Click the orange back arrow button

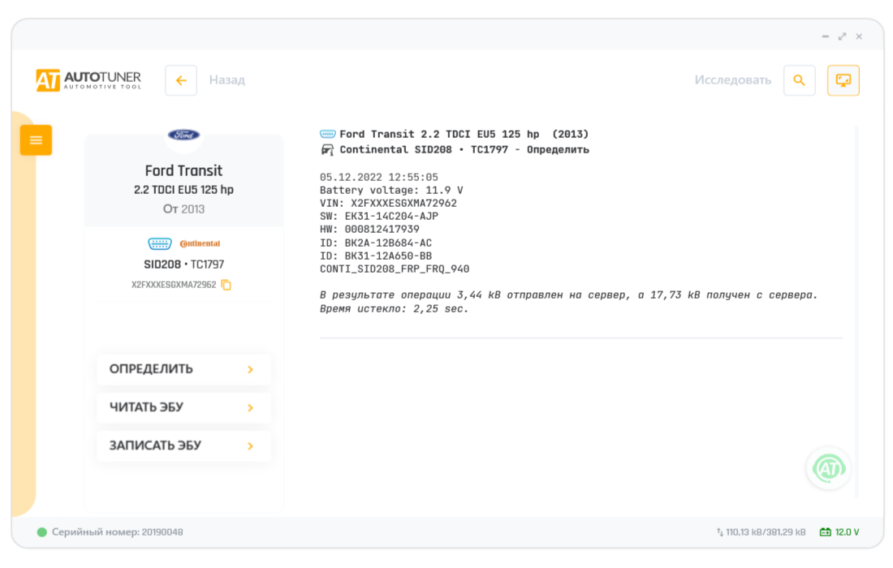click(x=181, y=80)
